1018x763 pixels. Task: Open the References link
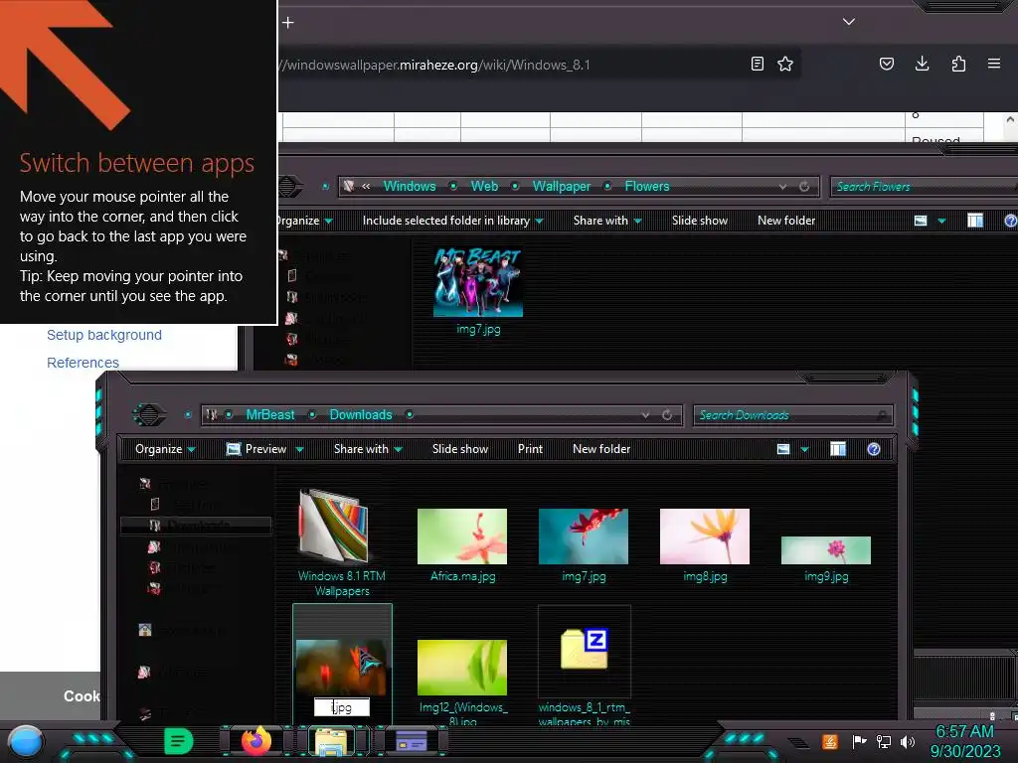[83, 363]
